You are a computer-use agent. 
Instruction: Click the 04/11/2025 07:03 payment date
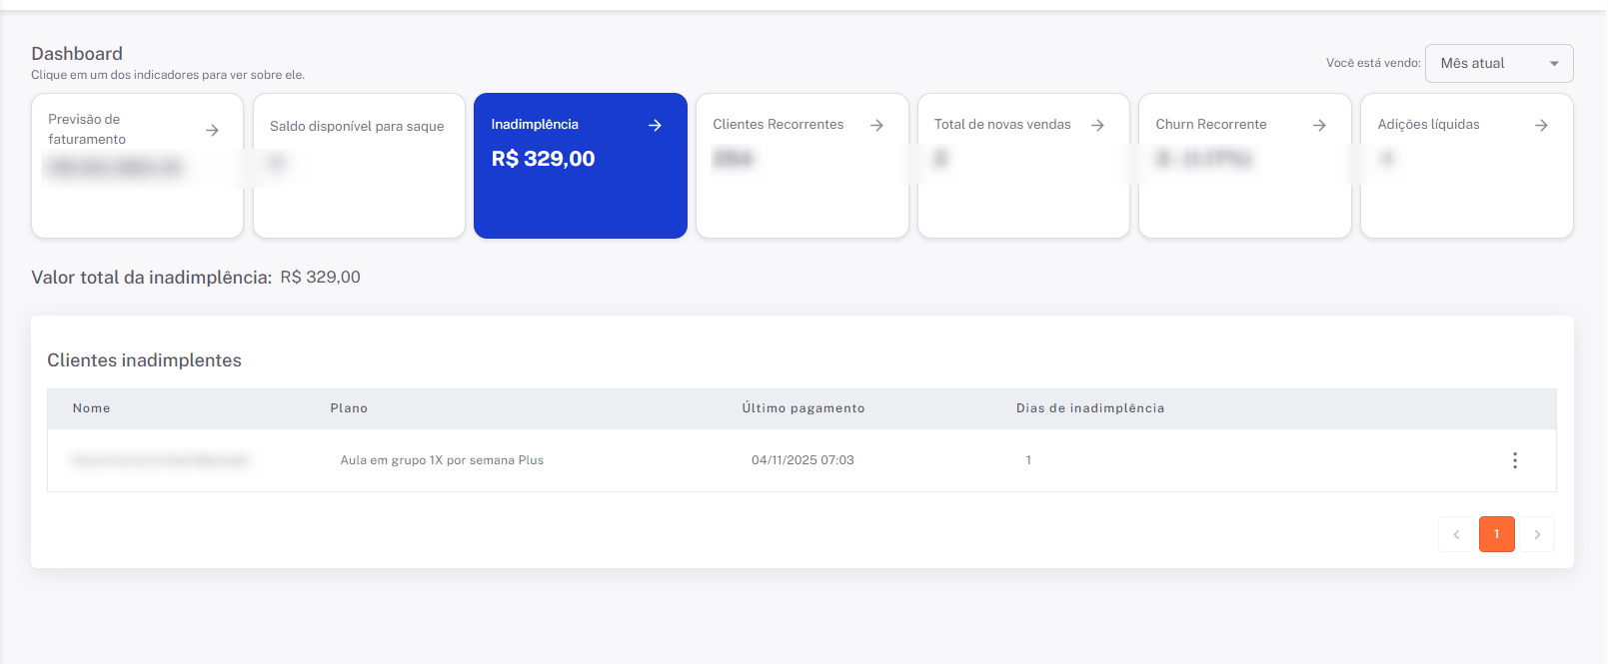click(803, 460)
